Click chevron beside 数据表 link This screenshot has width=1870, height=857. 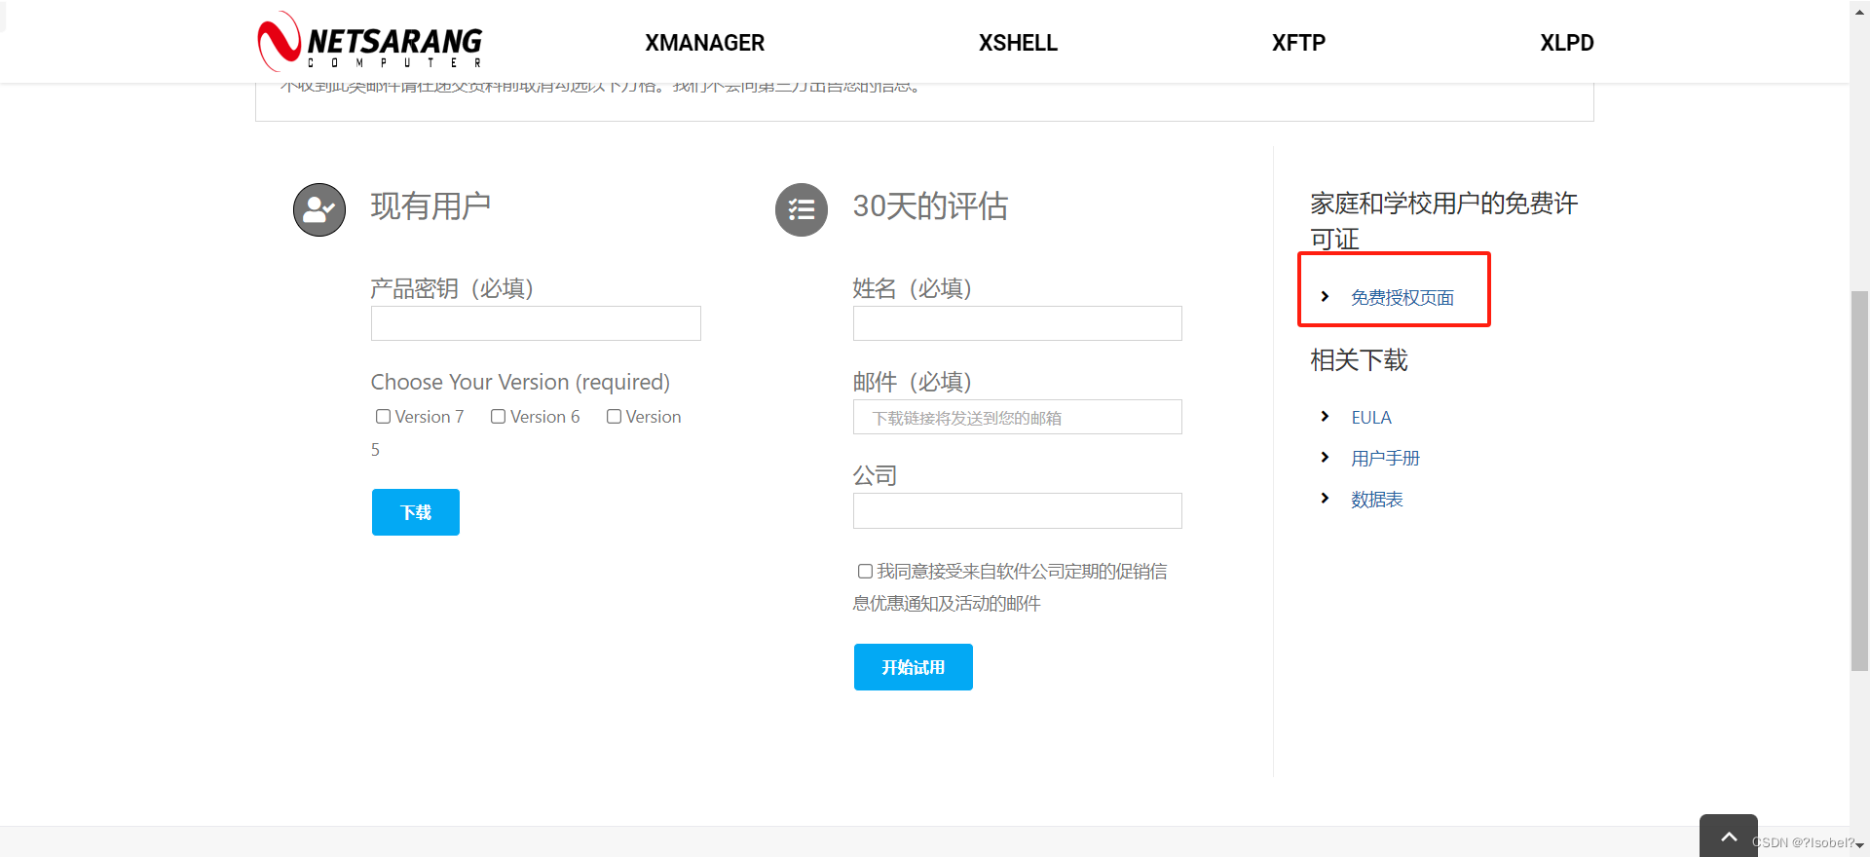click(1325, 498)
